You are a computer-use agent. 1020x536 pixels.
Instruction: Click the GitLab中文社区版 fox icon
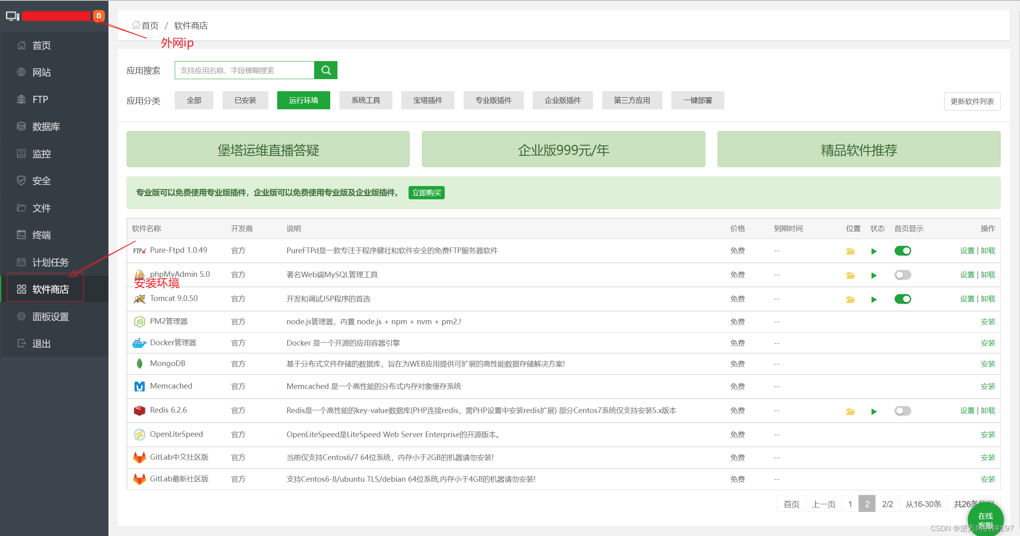point(139,457)
